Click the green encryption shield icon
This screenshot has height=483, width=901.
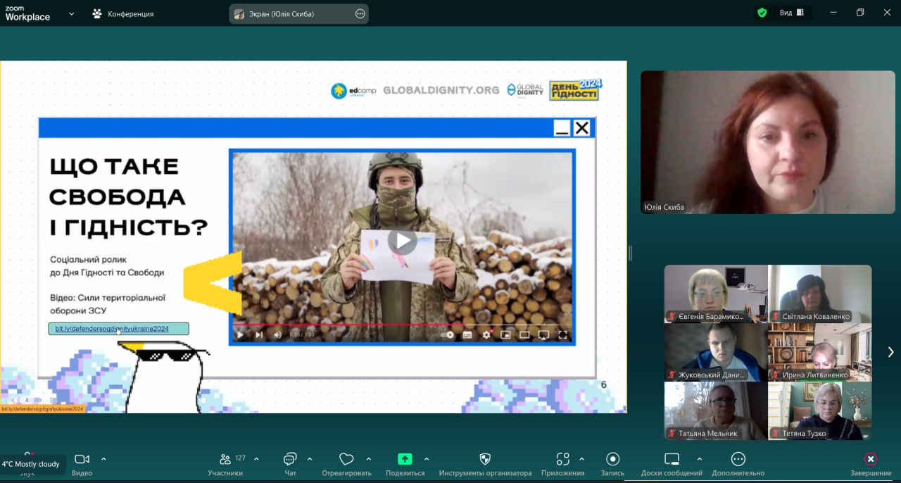point(762,13)
